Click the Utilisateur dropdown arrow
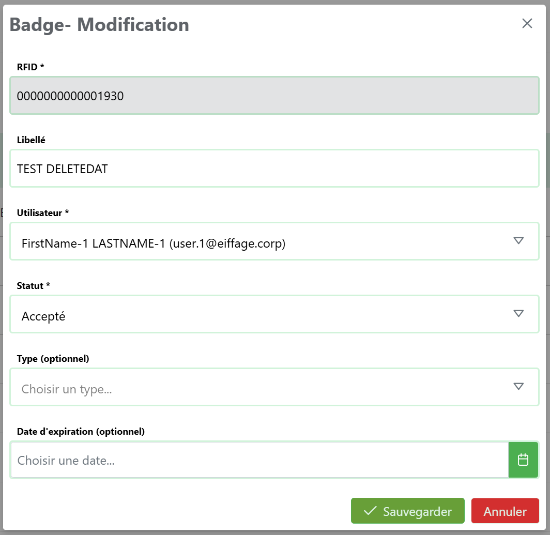Screen dimensions: 550x535 click(x=518, y=240)
